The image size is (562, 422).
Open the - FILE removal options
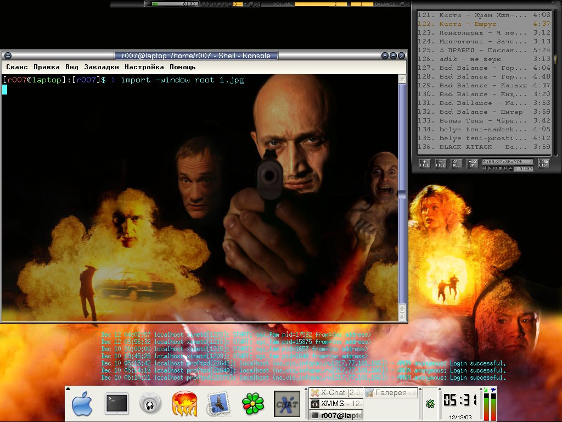pyautogui.click(x=441, y=163)
